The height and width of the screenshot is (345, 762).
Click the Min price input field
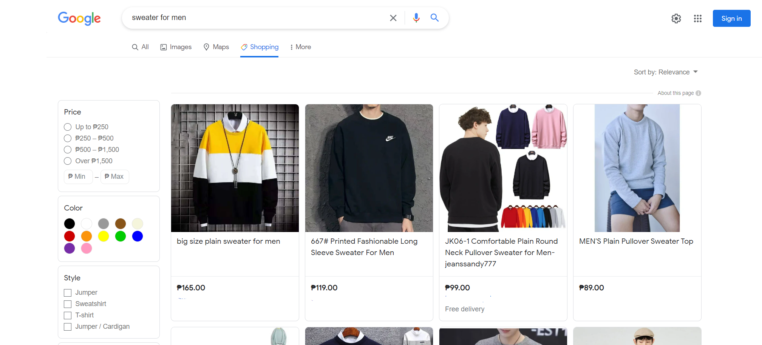[x=78, y=176]
